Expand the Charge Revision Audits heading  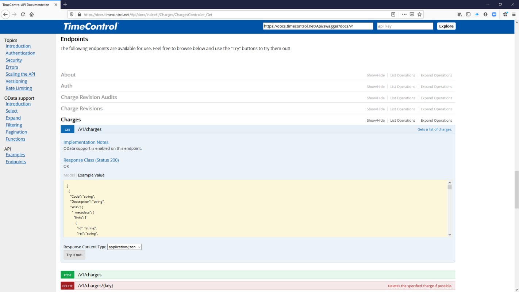click(89, 97)
